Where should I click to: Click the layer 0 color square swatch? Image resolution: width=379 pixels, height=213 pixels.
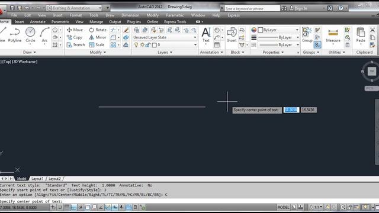(154, 45)
